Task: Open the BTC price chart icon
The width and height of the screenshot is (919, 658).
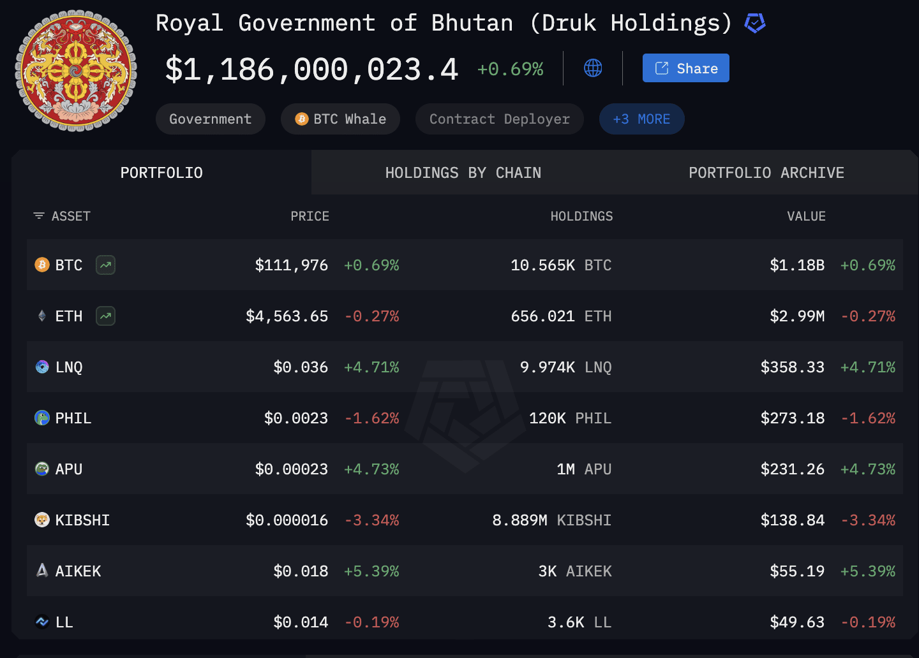Action: [105, 265]
